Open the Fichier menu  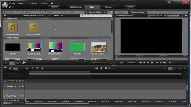12,3
